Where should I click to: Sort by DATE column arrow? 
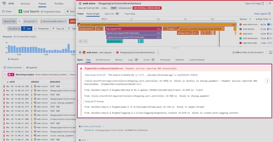(8, 82)
